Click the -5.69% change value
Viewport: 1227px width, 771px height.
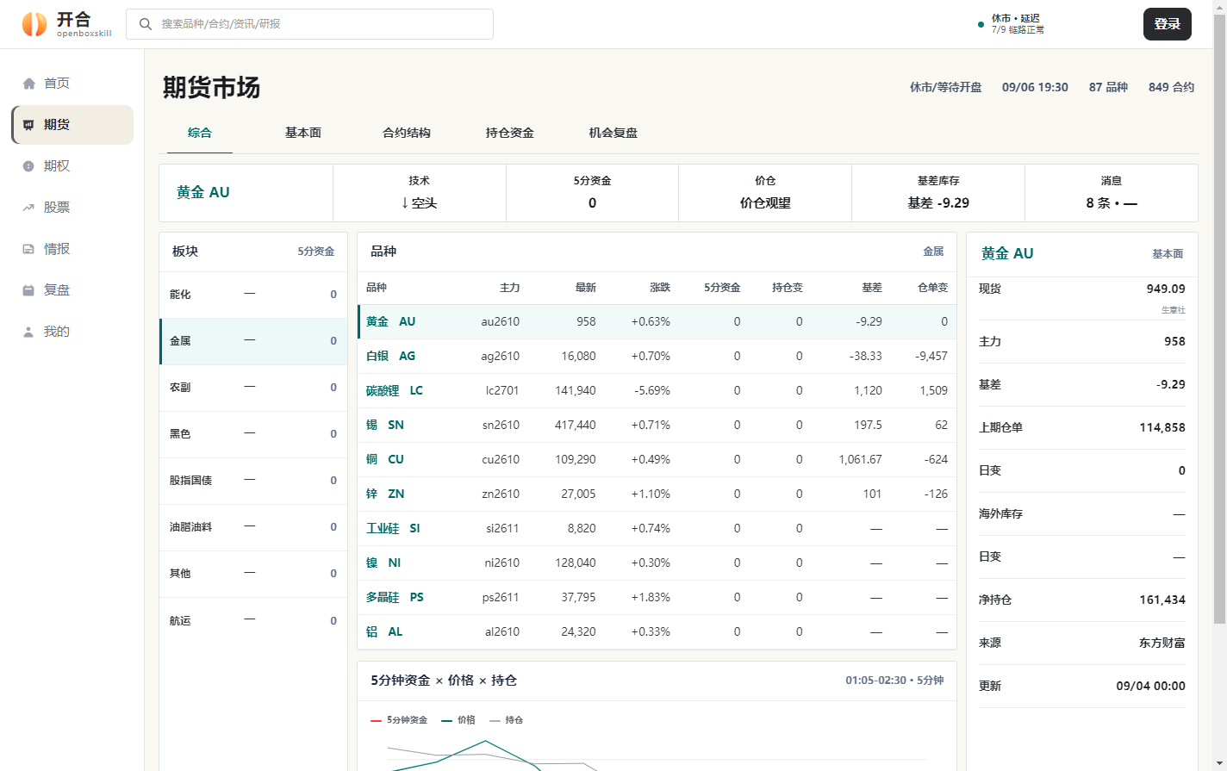[652, 390]
